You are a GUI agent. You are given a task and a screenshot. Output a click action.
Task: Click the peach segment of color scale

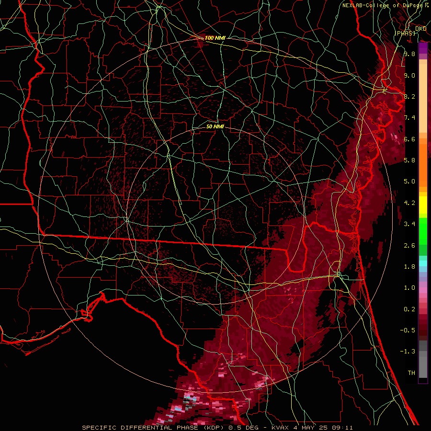(x=423, y=96)
